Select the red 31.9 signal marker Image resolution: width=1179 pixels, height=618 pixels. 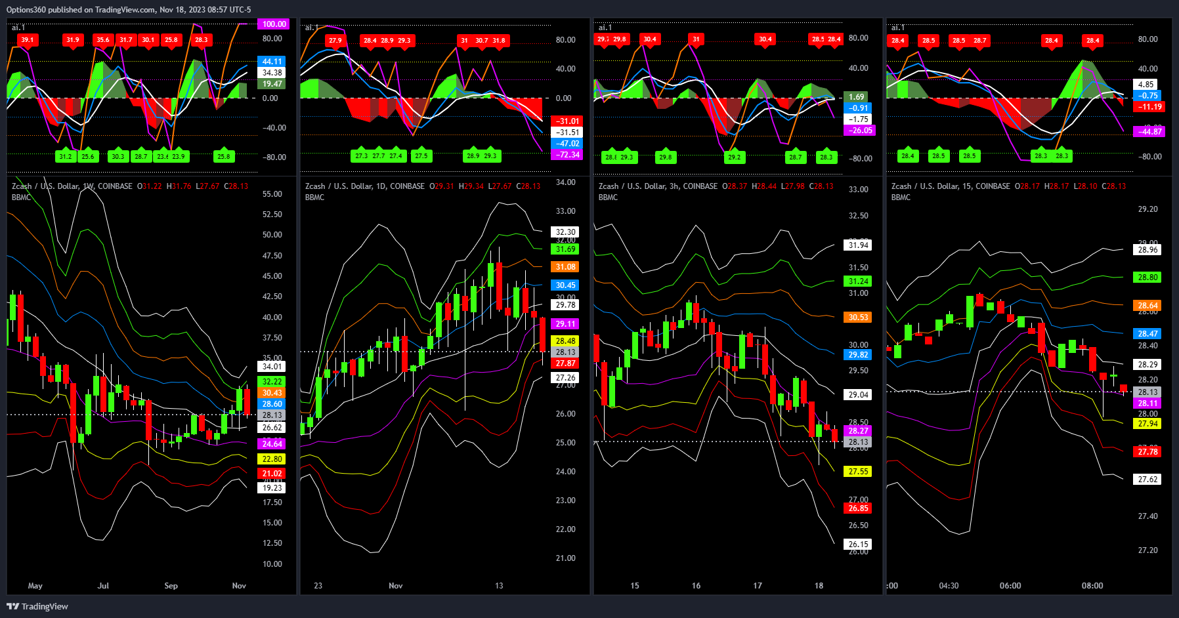[x=72, y=40]
